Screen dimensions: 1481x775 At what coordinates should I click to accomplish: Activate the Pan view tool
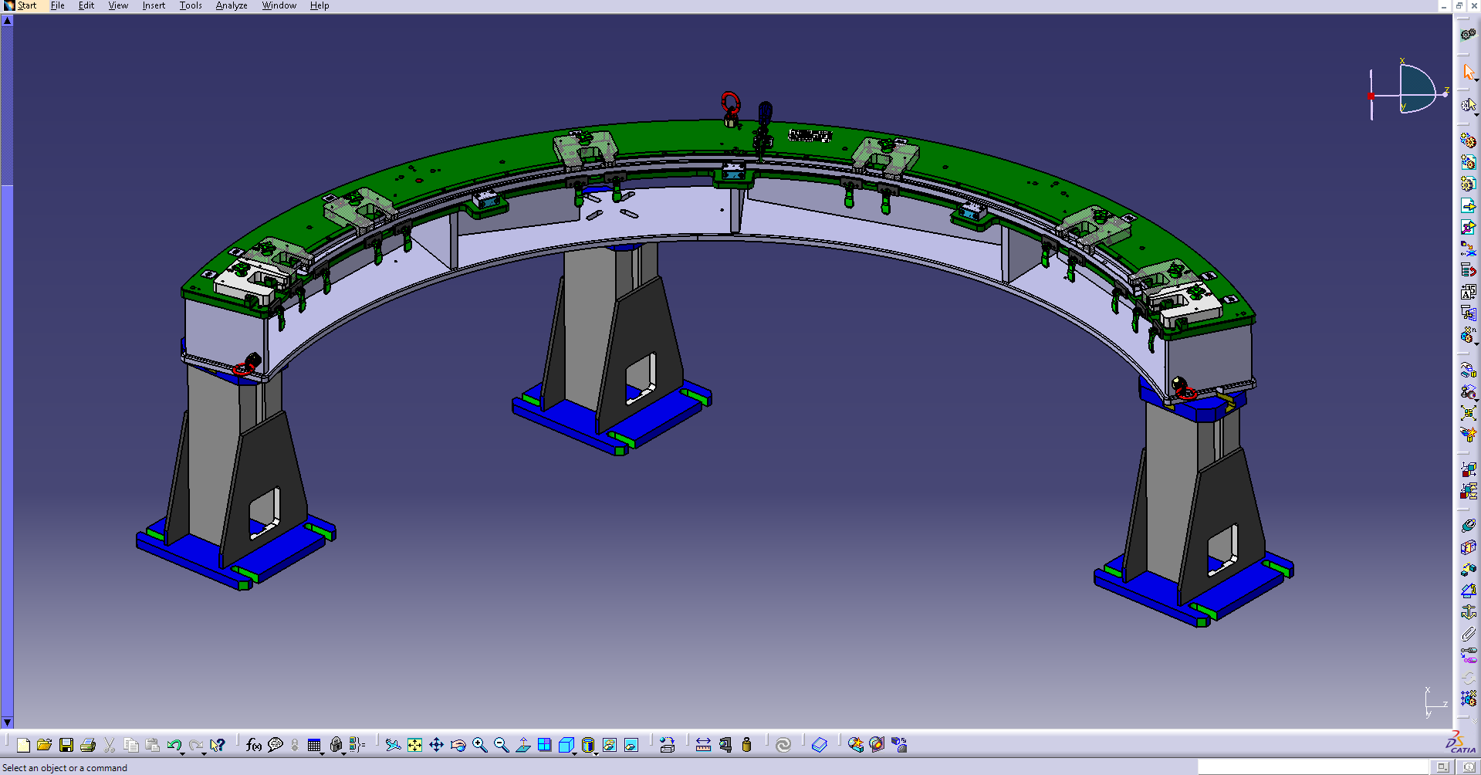click(436, 745)
